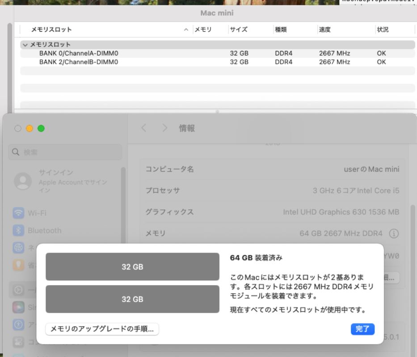Click 2667 MHz speed in BANK 0 row

pyautogui.click(x=335, y=53)
